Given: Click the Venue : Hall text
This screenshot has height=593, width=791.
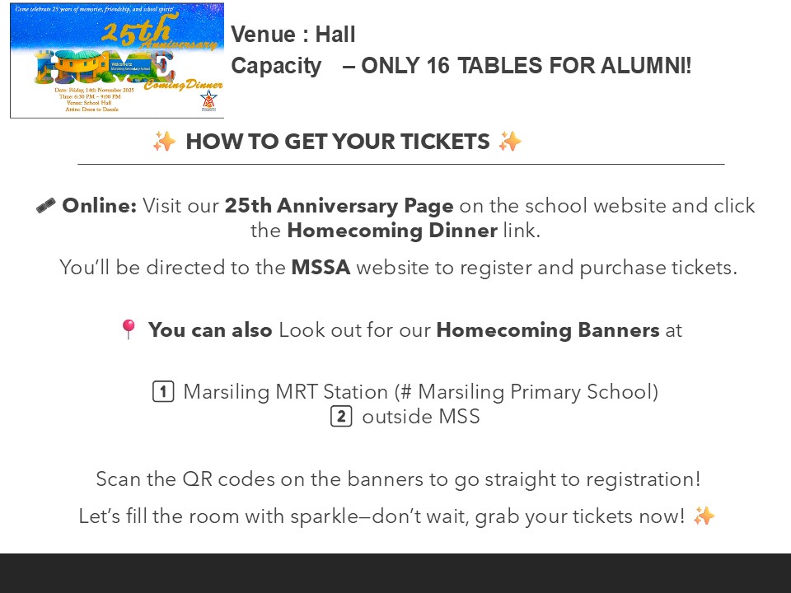Looking at the screenshot, I should click(293, 35).
